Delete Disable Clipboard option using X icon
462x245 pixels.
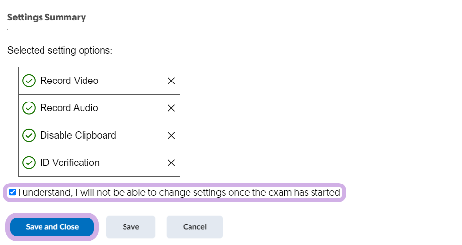[x=171, y=136]
